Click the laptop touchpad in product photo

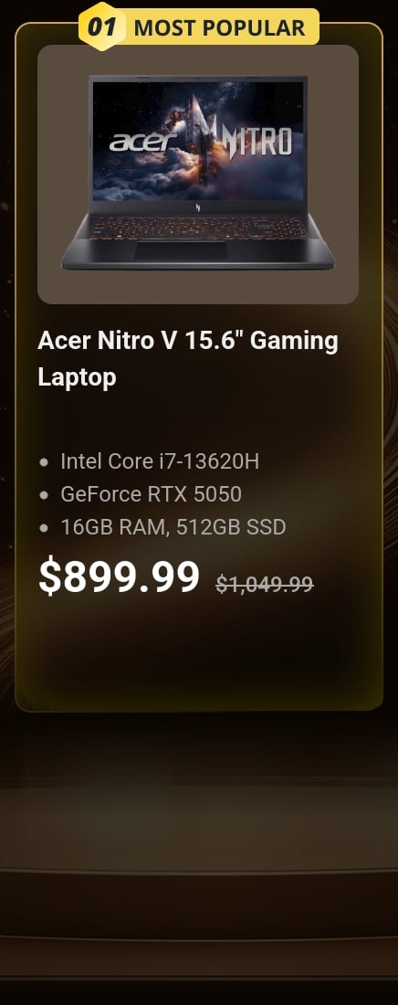pos(181,250)
